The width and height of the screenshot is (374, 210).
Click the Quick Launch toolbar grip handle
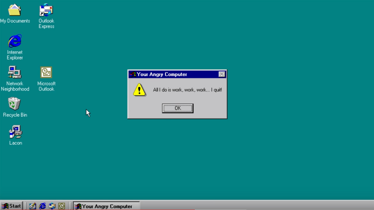pyautogui.click(x=26, y=206)
